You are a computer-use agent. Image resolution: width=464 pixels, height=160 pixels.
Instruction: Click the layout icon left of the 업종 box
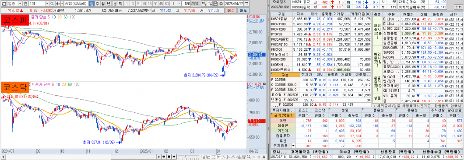tap(4, 3)
